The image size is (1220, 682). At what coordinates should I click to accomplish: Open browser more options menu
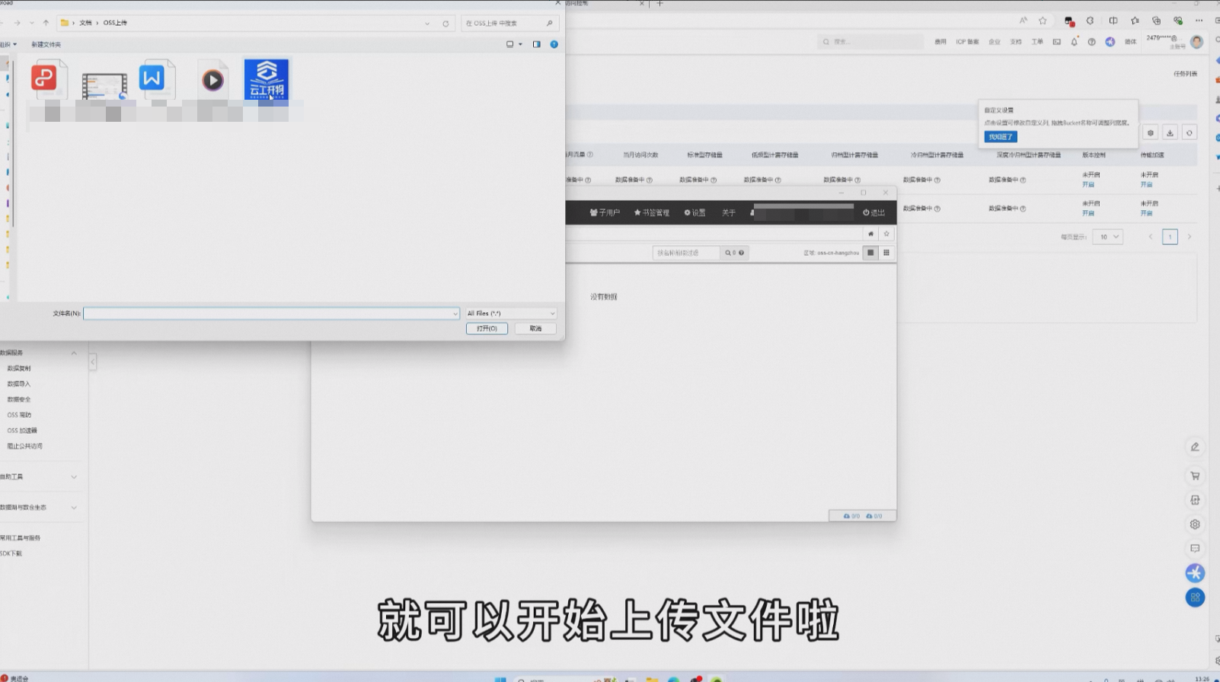tap(1199, 21)
